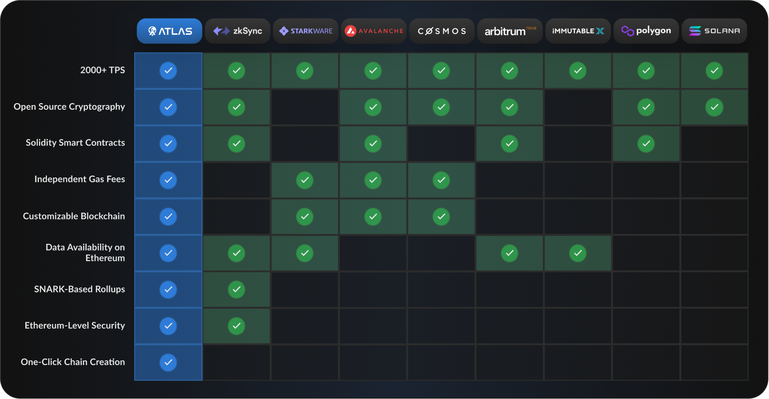Click Cosmos checkmark for Independent Gas Fees
769x399 pixels.
[x=441, y=180]
